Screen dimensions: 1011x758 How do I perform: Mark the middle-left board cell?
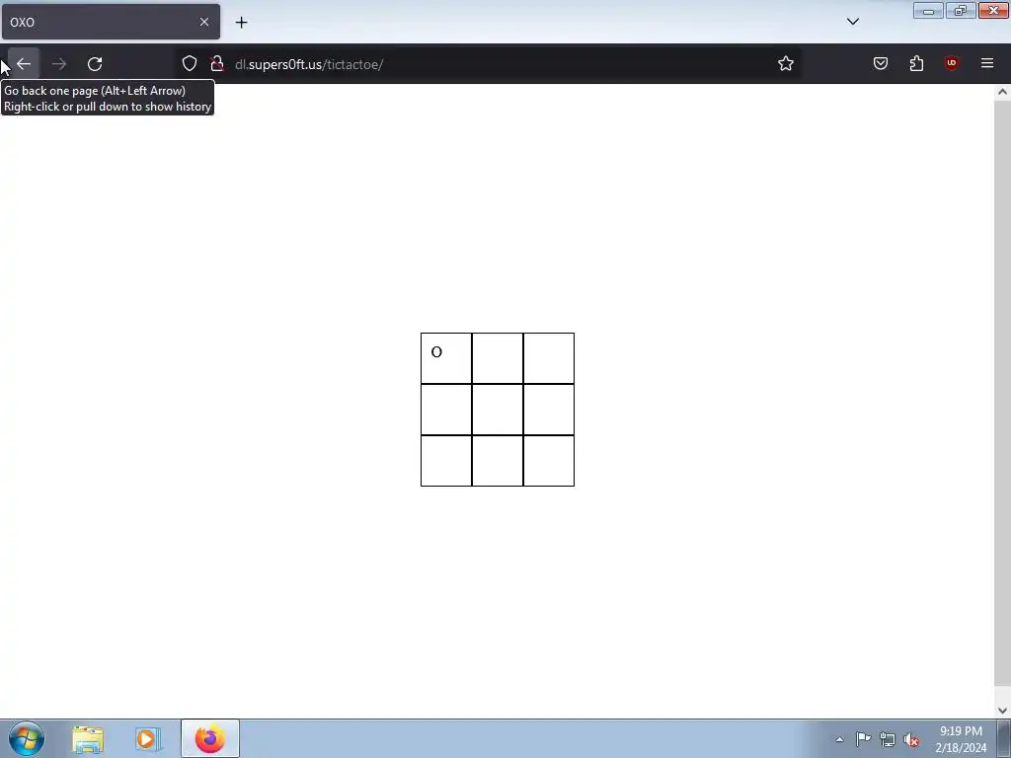coord(446,410)
